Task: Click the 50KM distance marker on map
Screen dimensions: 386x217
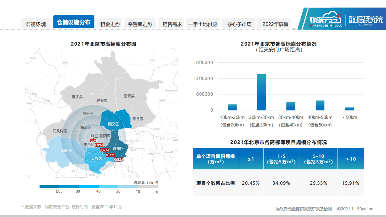Action: click(x=119, y=160)
